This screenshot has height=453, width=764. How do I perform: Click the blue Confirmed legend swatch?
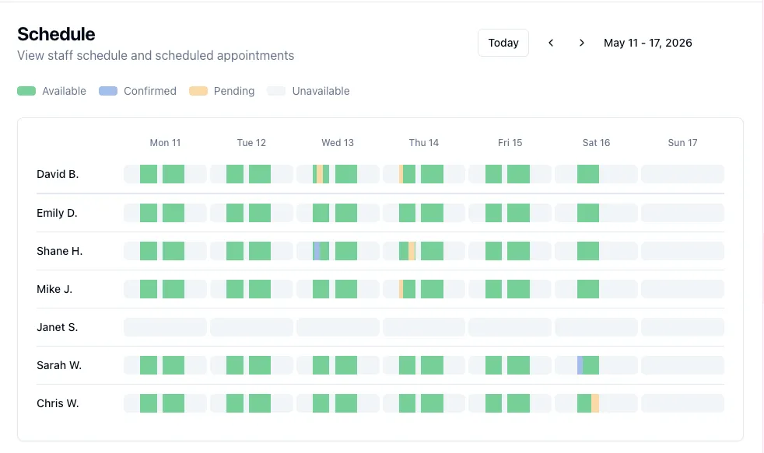[108, 91]
